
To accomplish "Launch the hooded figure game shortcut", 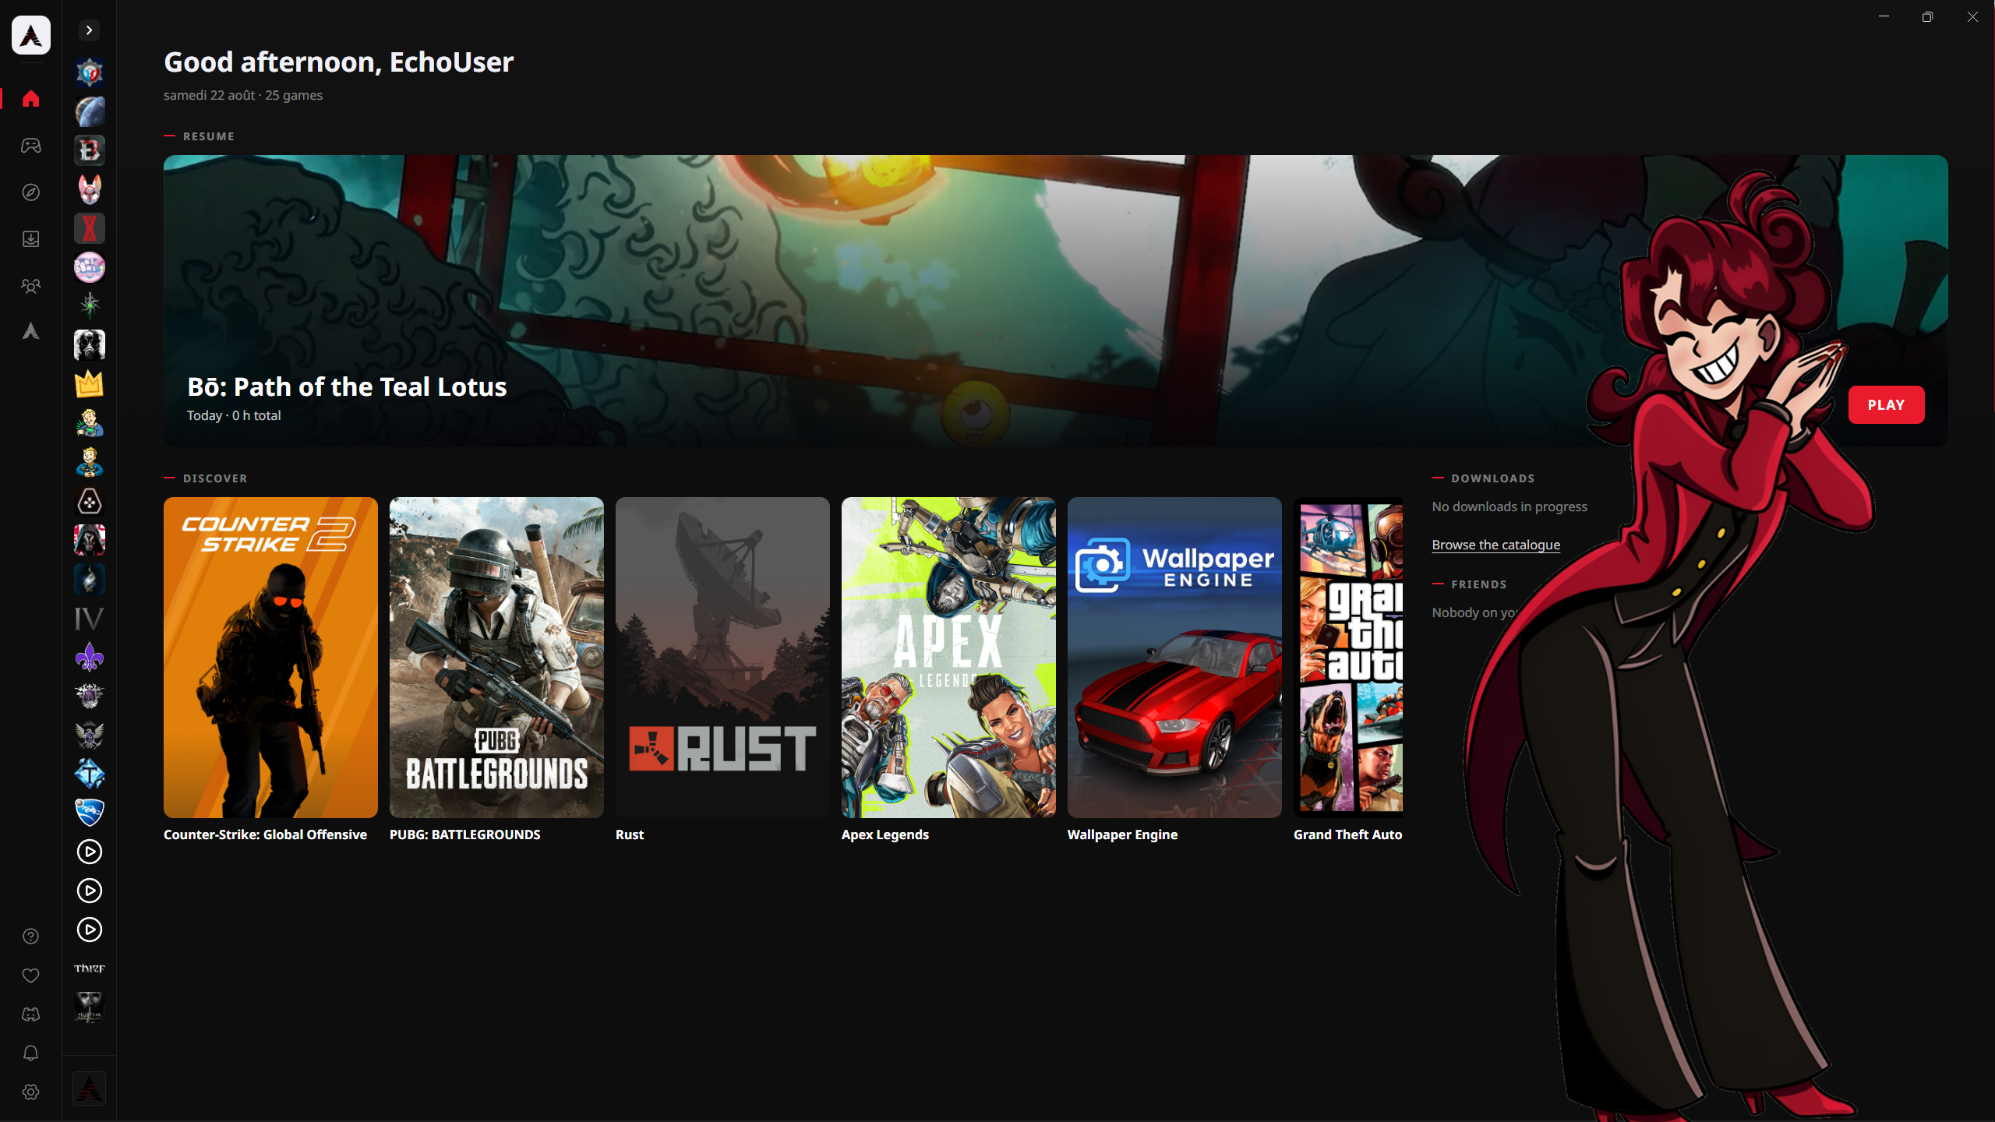I will [90, 540].
